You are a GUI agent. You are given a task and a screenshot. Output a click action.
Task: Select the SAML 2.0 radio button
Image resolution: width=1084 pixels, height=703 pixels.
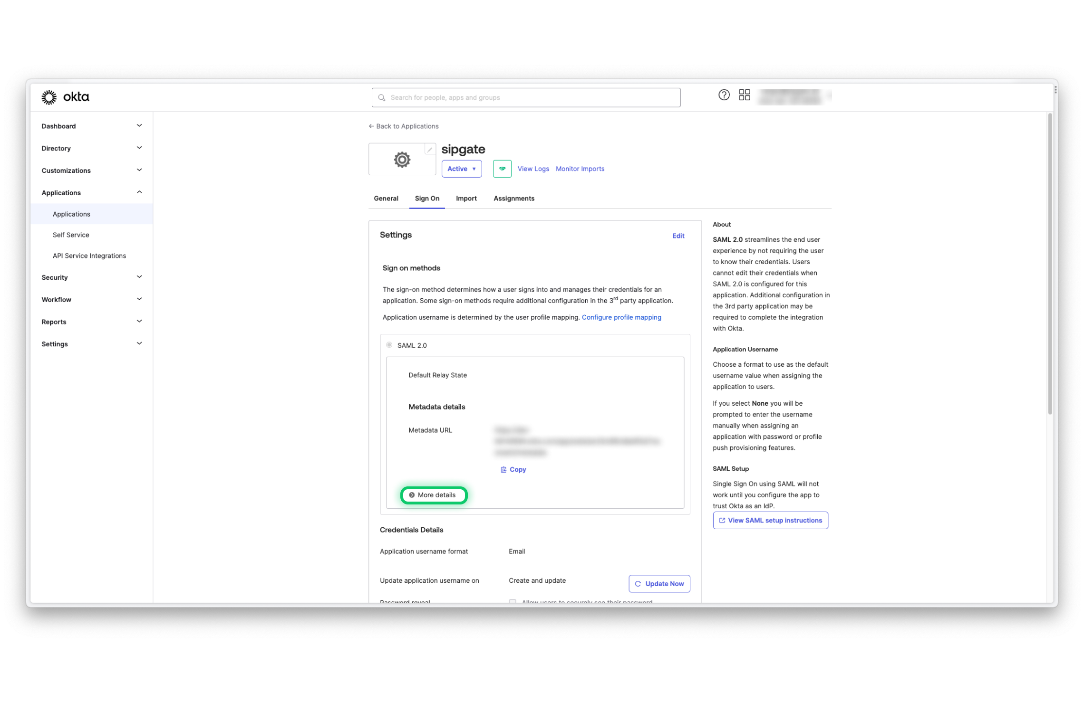[x=389, y=345]
